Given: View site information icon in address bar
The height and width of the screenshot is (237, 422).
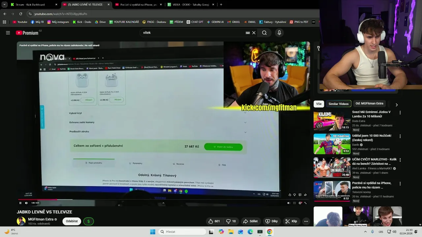Looking at the screenshot, I should pyautogui.click(x=30, y=14).
